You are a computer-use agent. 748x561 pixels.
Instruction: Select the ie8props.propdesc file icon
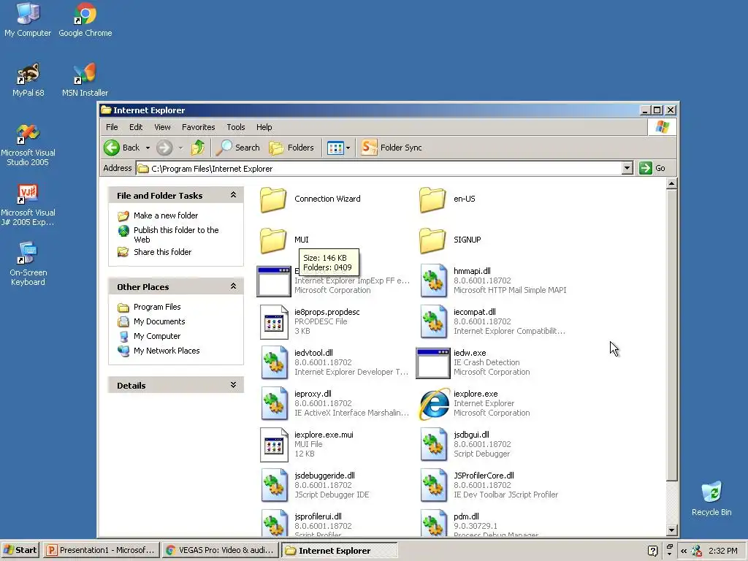[x=275, y=322]
